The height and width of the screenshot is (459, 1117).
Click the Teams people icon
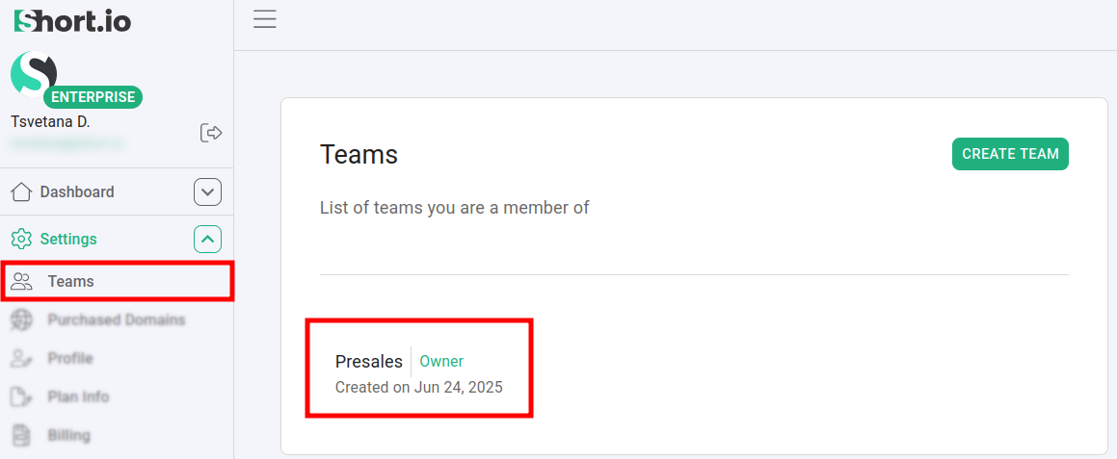21,282
